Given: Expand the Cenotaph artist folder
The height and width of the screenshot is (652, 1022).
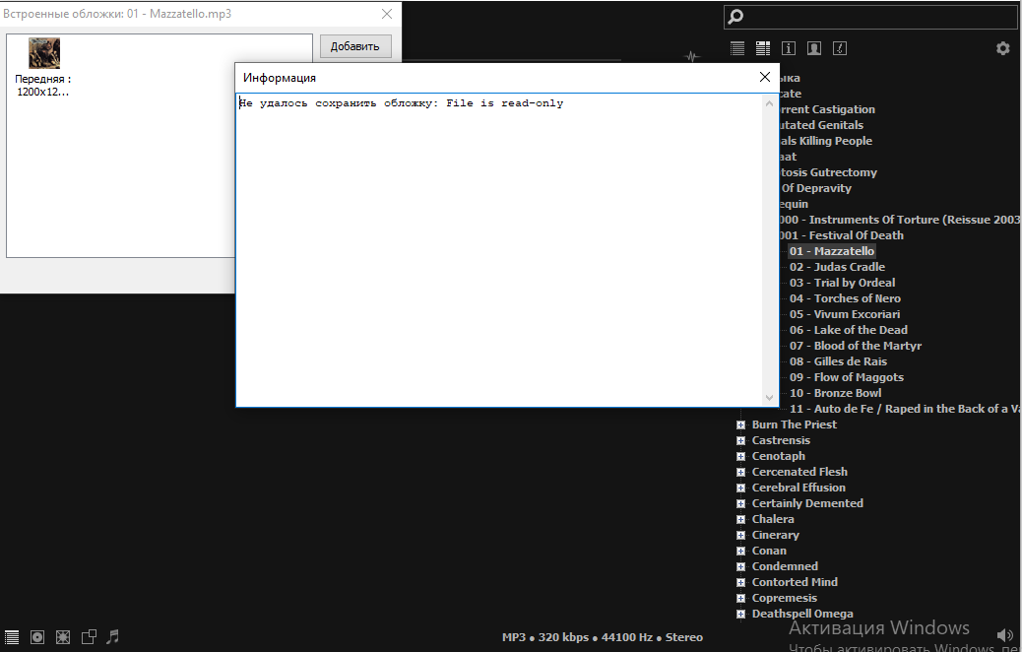Looking at the screenshot, I should pyautogui.click(x=740, y=456).
